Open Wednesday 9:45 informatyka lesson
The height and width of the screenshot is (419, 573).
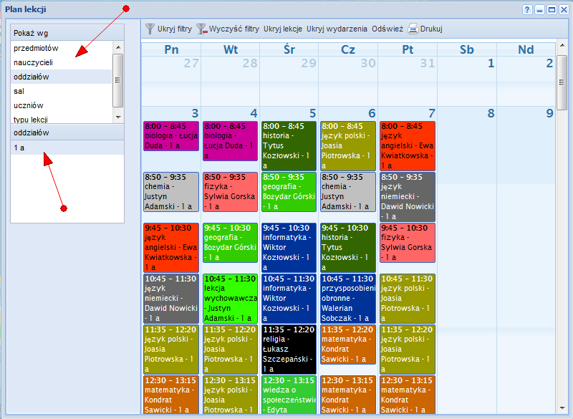[x=289, y=248]
